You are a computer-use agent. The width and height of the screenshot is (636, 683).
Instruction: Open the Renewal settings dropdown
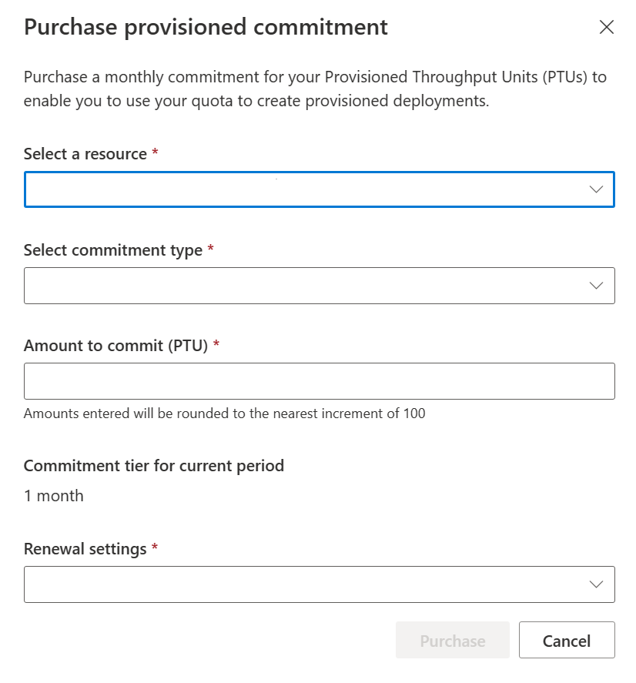(320, 584)
